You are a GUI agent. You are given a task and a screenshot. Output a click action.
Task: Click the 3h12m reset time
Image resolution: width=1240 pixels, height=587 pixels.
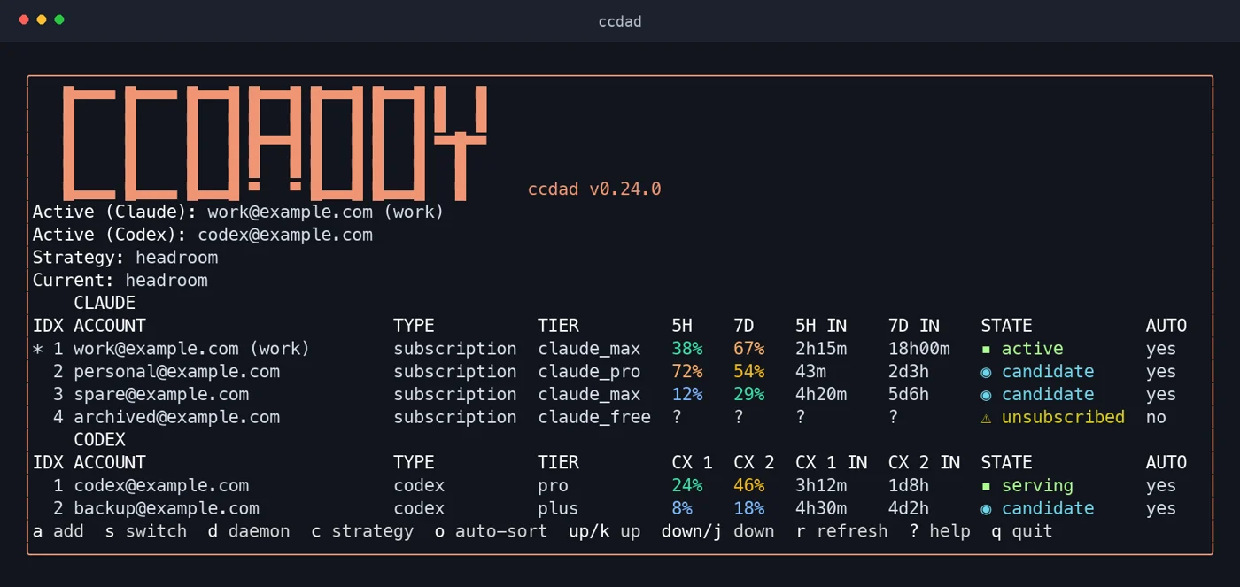tap(821, 486)
